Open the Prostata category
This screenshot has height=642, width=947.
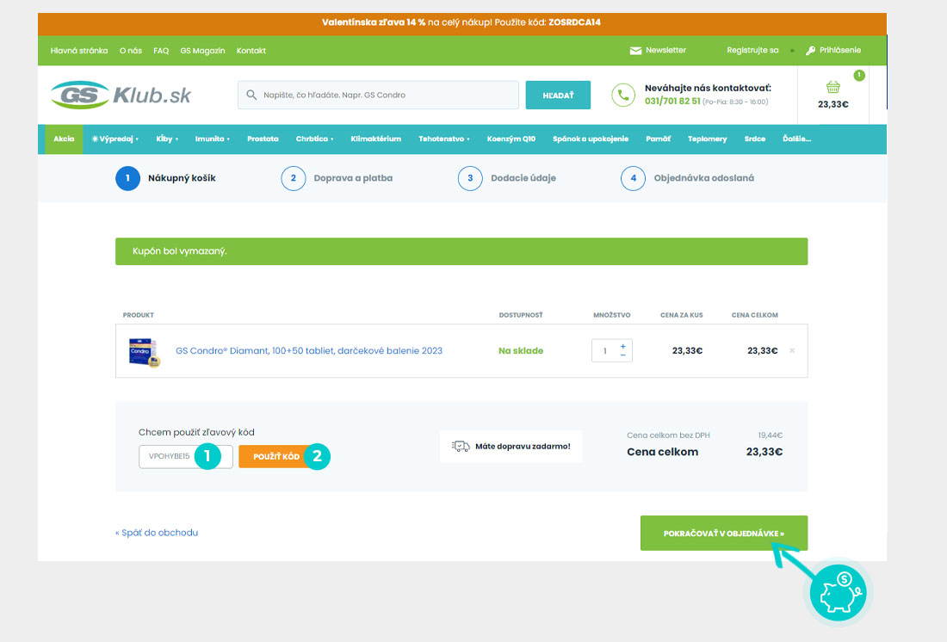click(263, 139)
